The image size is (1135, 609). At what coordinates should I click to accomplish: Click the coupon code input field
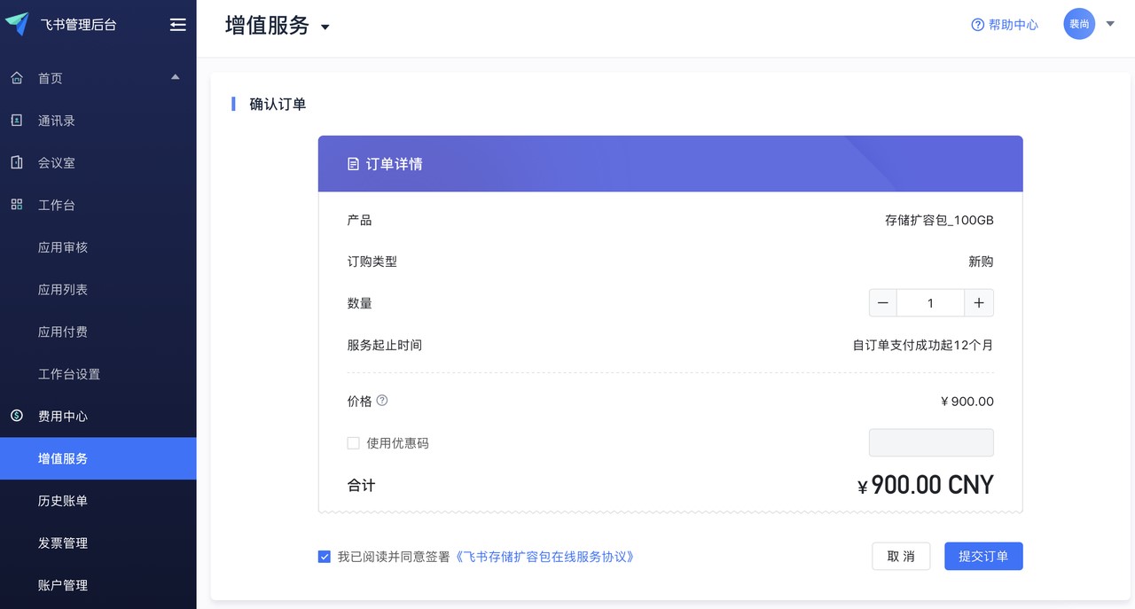pyautogui.click(x=931, y=442)
